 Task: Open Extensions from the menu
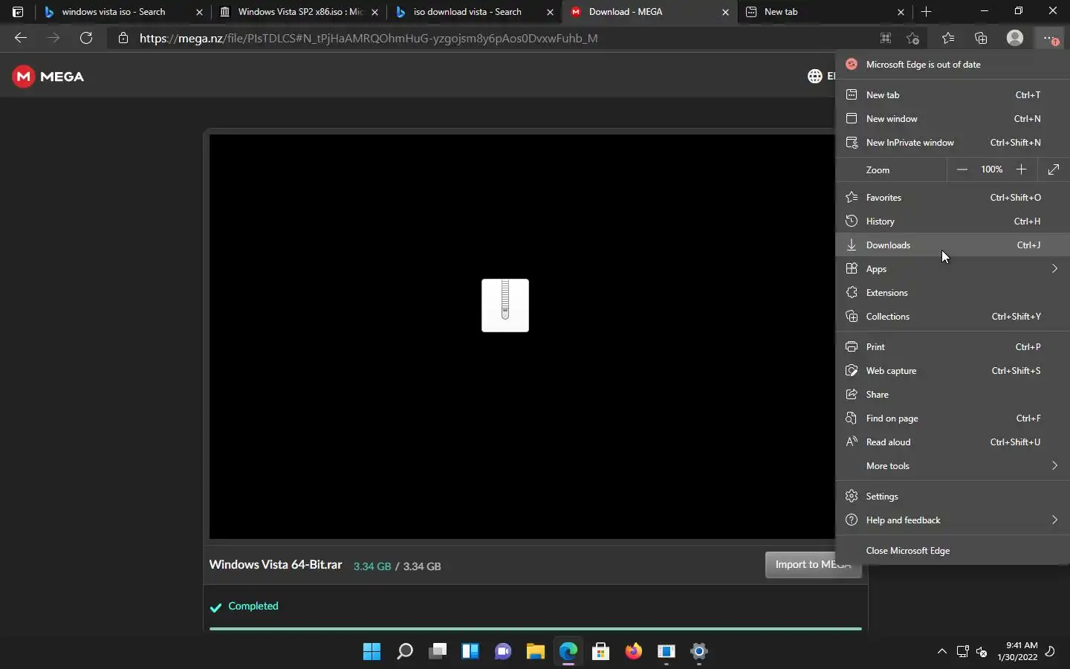[x=953, y=293]
